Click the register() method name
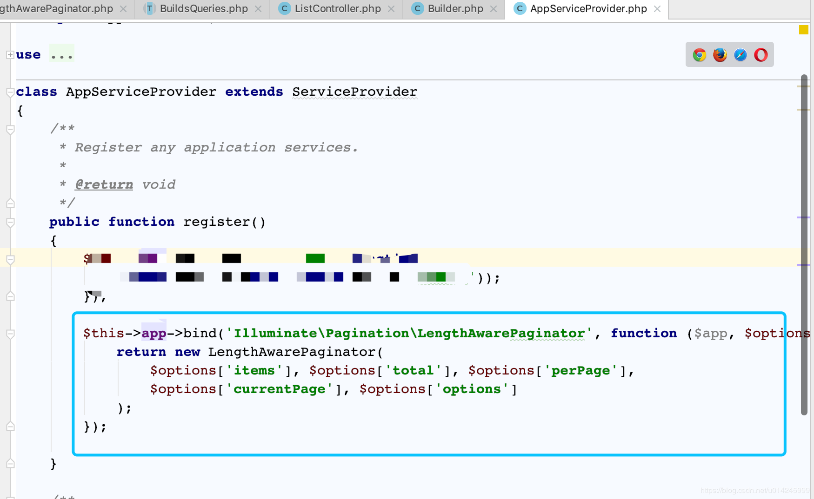Viewport: 814px width, 499px height. pyautogui.click(x=217, y=222)
